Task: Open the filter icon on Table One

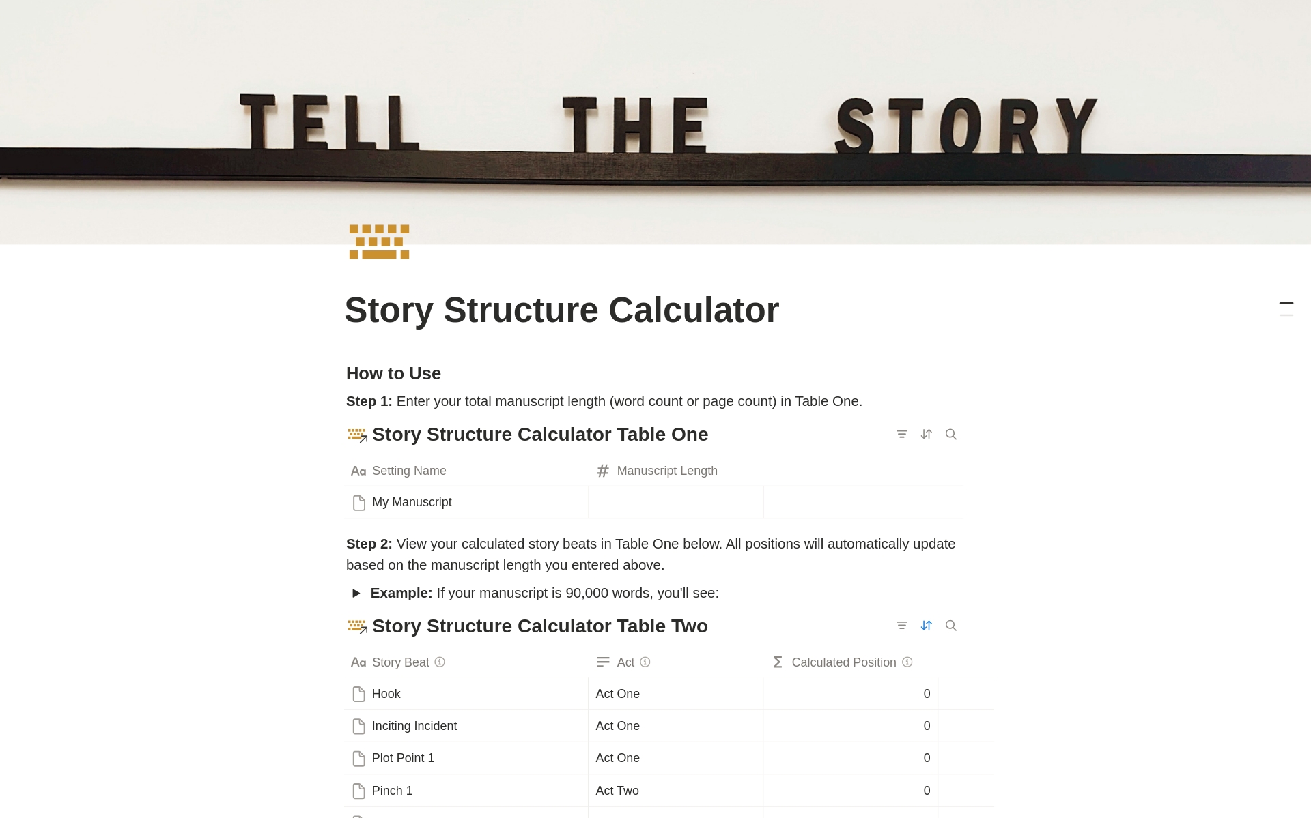Action: tap(901, 434)
